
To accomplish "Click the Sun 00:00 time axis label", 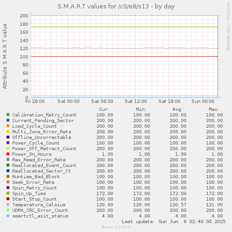I will pos(203,101).
